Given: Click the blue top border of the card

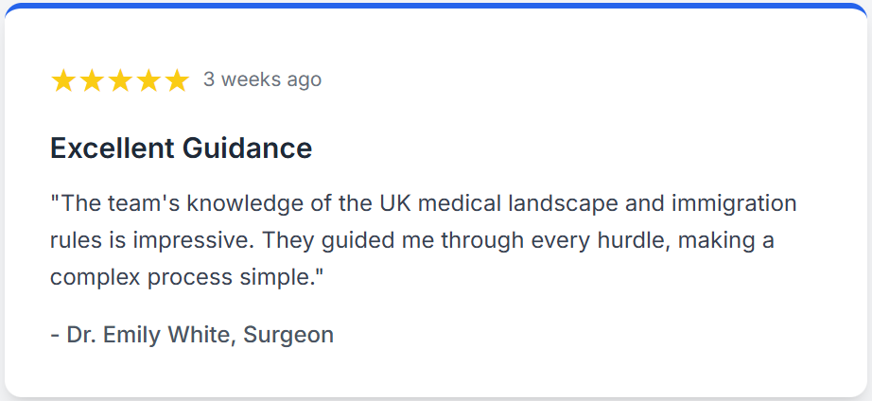Looking at the screenshot, I should (436, 6).
